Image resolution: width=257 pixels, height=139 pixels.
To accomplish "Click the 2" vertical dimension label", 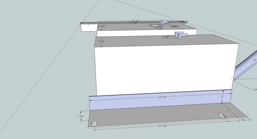I will pyautogui.click(x=222, y=96).
